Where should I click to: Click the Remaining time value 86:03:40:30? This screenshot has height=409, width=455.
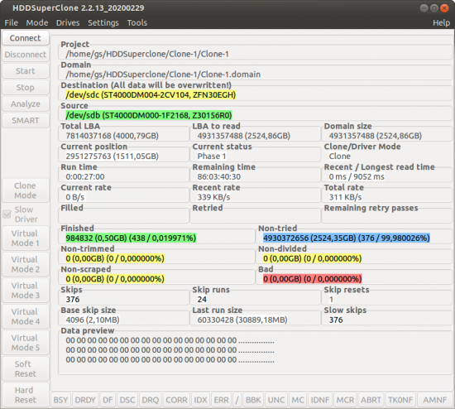[x=219, y=176]
